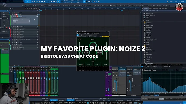Switch to the Instruments browser tab
Viewport: 186px width, 104px height.
pos(146,8)
